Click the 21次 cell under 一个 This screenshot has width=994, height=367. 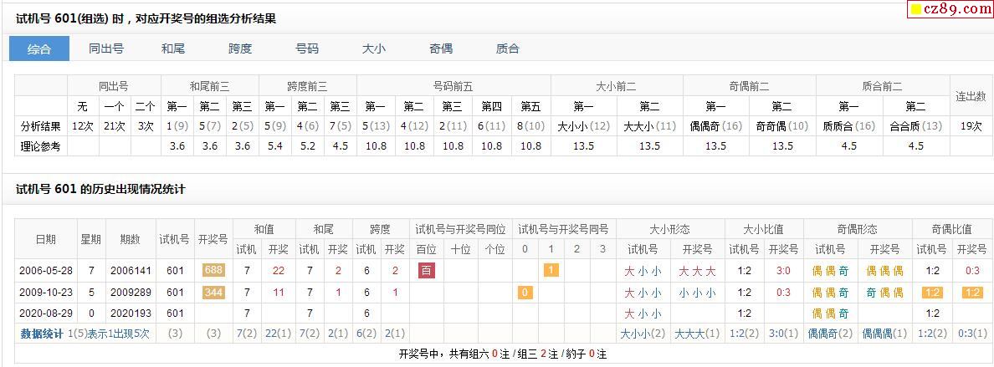(x=115, y=126)
